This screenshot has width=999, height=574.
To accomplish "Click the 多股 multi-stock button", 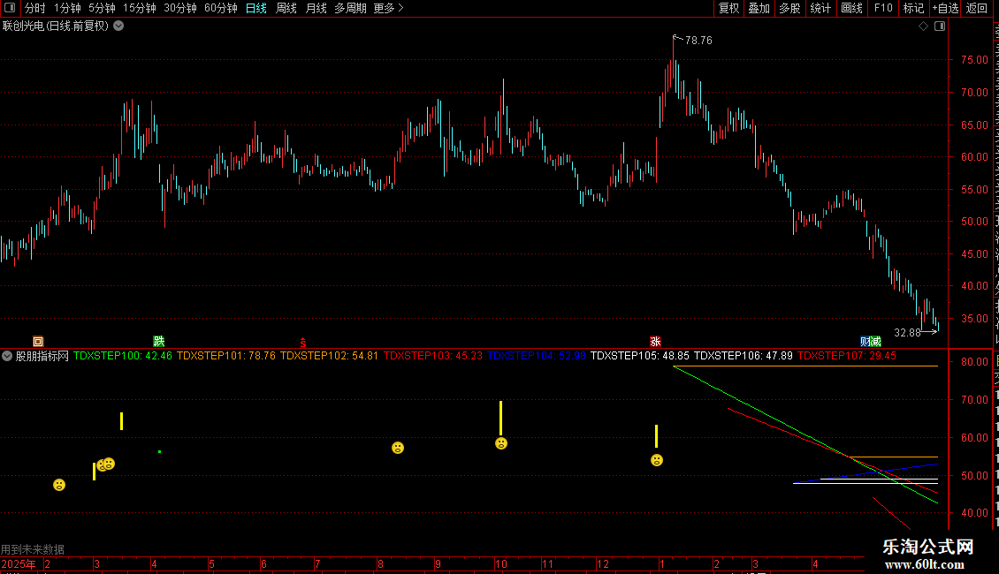I will [789, 8].
